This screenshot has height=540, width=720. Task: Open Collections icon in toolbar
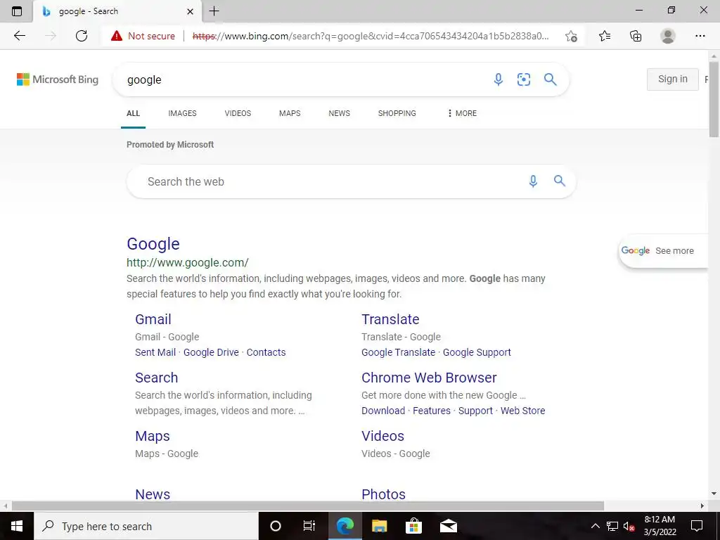point(636,36)
